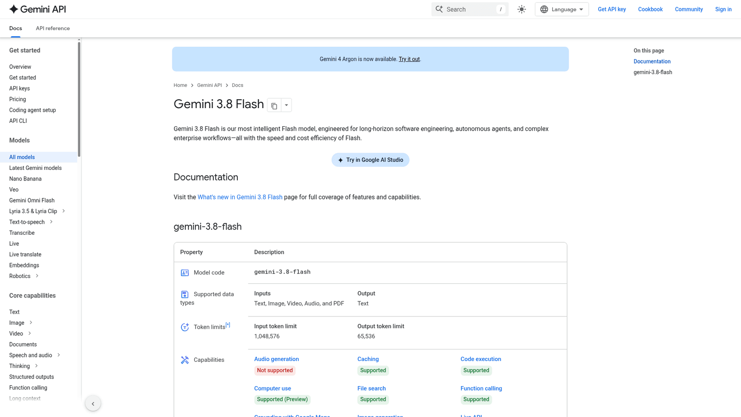Open What's new in Gemini 3.8 Flash
The width and height of the screenshot is (741, 417).
pyautogui.click(x=240, y=197)
